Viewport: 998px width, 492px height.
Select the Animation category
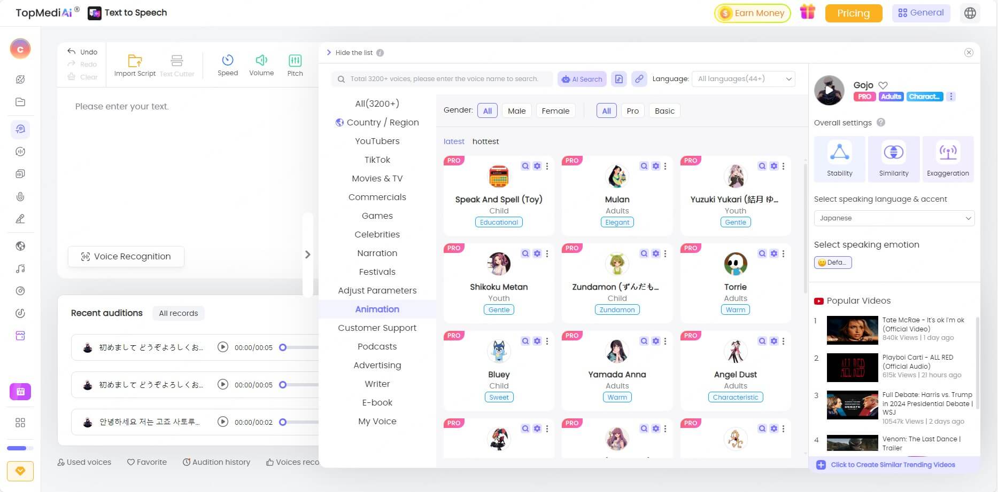[377, 309]
